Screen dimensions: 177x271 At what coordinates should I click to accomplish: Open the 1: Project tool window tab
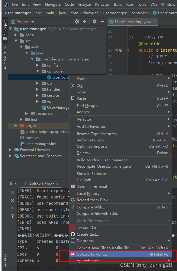pos(5,30)
